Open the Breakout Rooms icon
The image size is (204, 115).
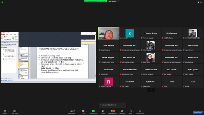pyautogui.click(x=113, y=111)
